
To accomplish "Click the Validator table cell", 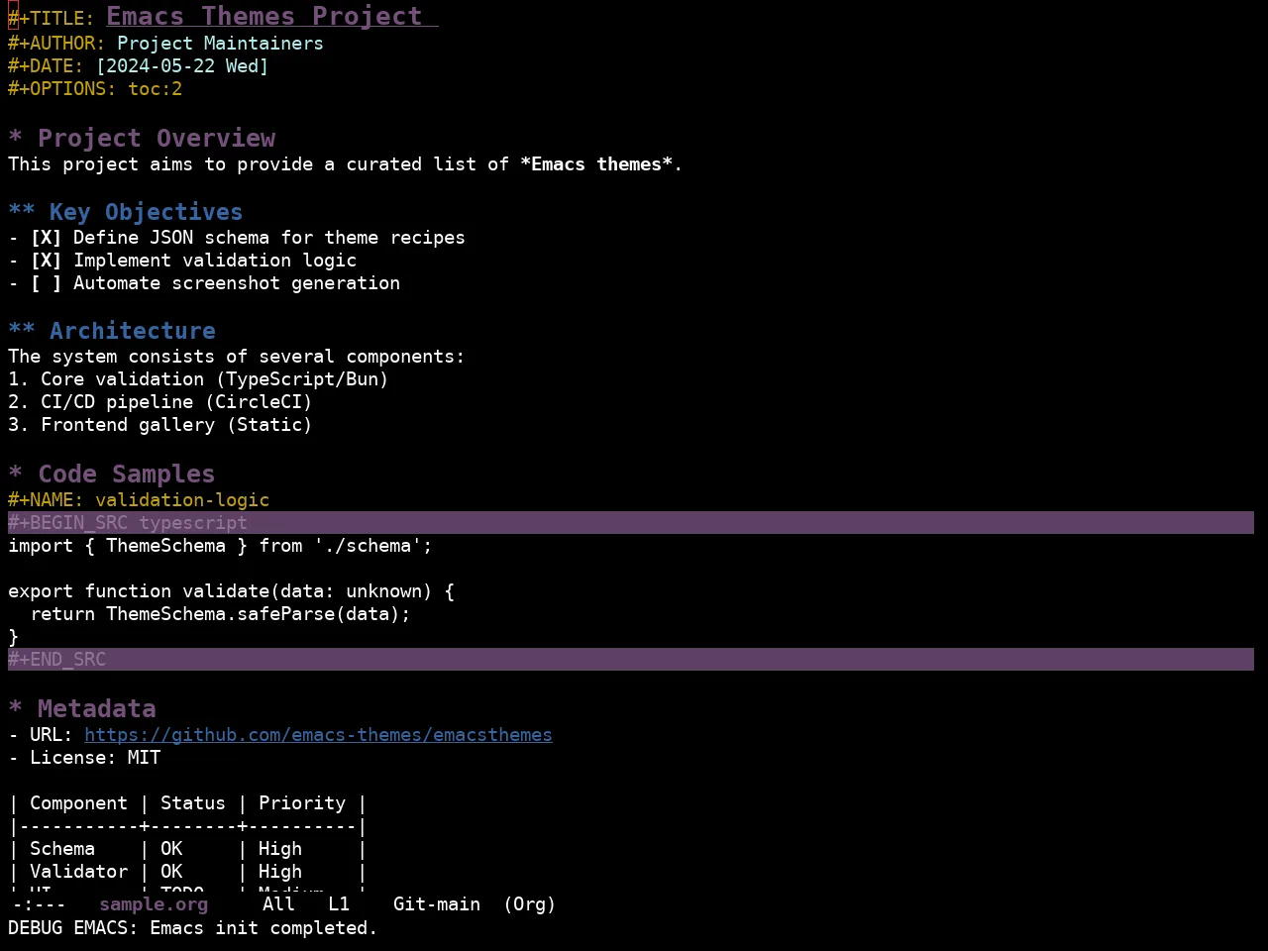I will [x=78, y=872].
